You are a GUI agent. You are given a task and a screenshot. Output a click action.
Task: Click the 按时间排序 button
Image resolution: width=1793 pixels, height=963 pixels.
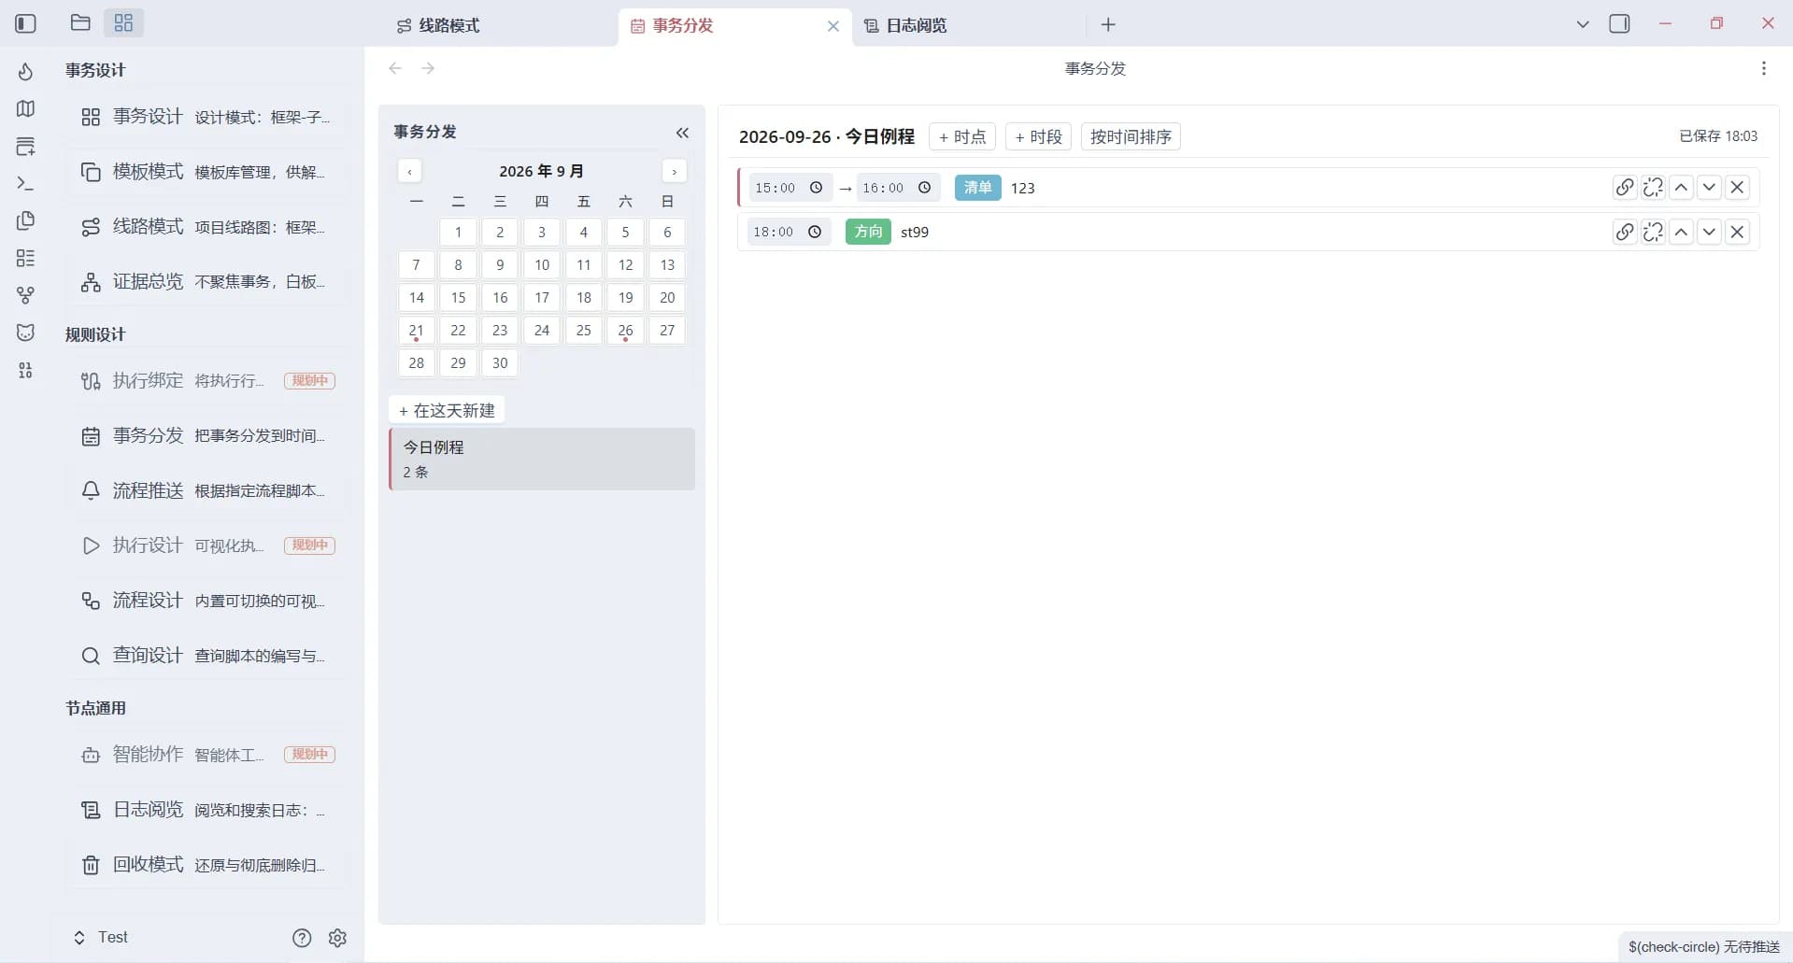(x=1131, y=136)
